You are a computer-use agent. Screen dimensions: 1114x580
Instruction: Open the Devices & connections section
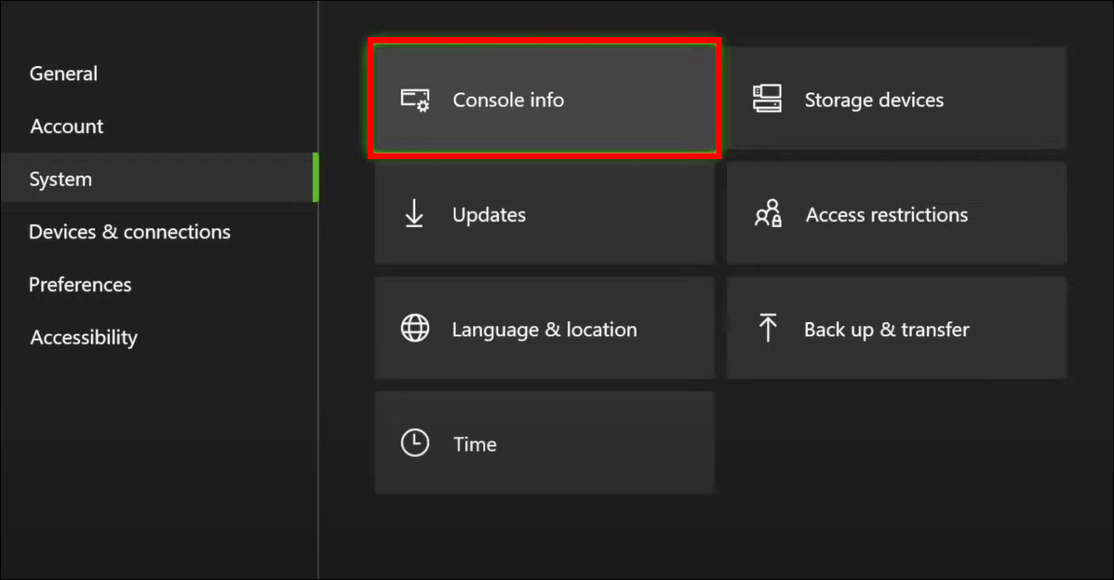click(x=129, y=232)
